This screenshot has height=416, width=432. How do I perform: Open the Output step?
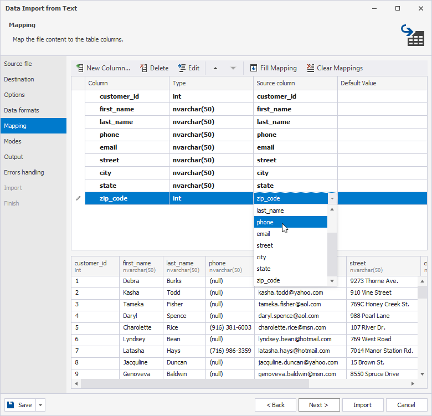click(x=33, y=157)
